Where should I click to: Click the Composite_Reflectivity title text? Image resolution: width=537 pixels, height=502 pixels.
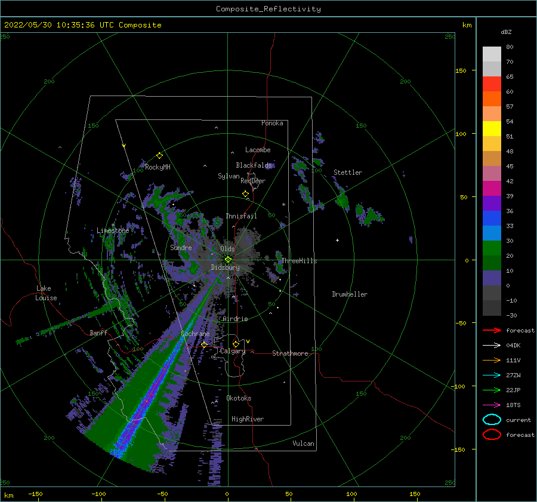tap(268, 9)
